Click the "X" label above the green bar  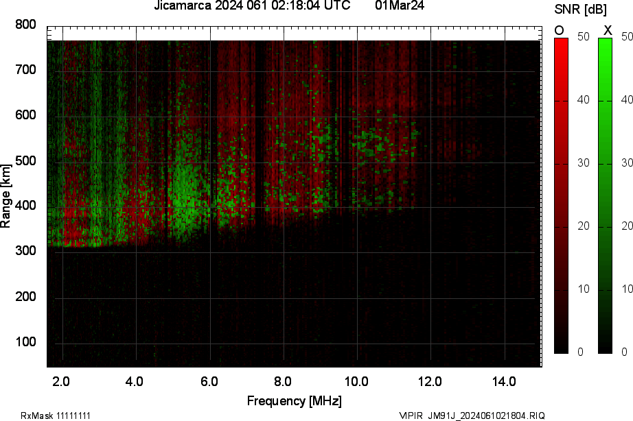607,30
